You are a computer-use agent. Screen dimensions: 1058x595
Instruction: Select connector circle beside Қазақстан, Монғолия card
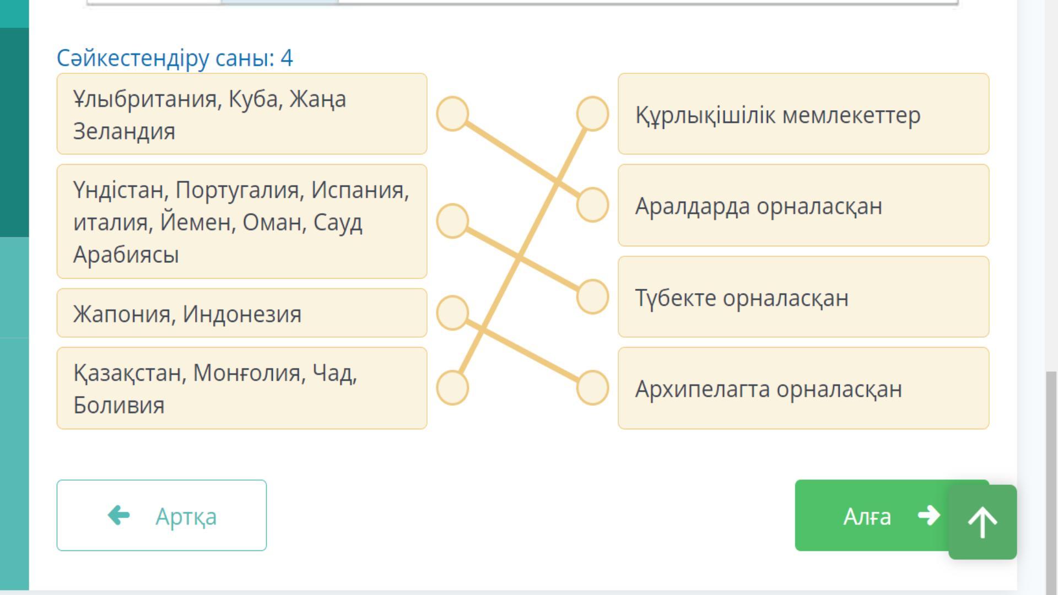[x=452, y=388]
